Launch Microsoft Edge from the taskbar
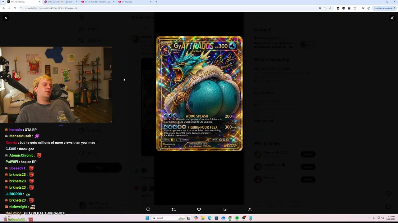This screenshot has width=398, height=223. (210, 218)
